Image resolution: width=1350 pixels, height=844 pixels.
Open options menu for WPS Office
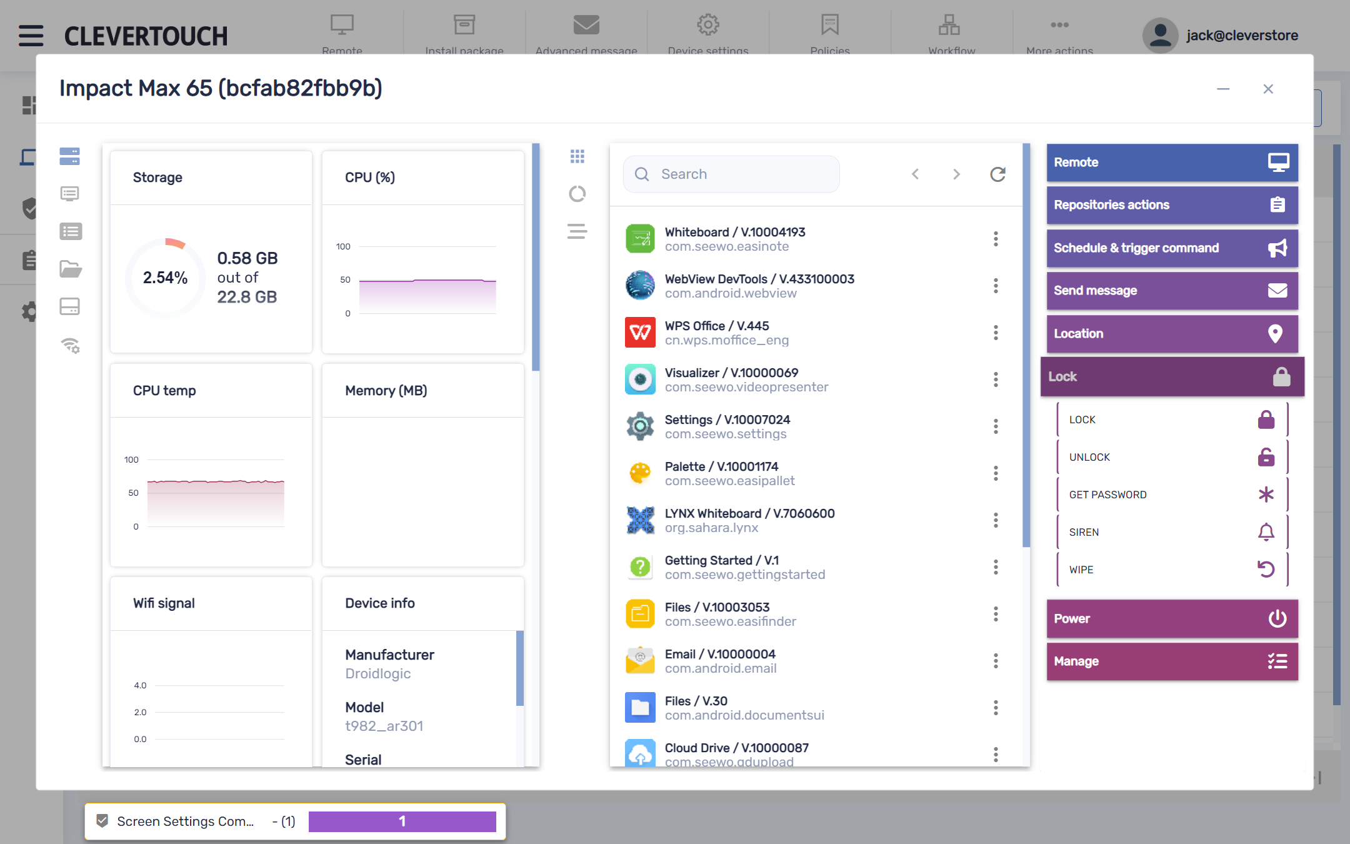[996, 333]
